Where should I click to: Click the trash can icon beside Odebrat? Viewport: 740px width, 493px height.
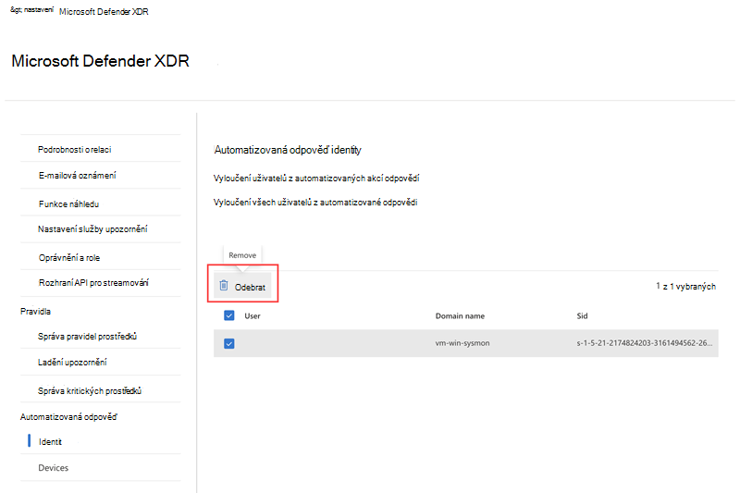[x=224, y=286]
